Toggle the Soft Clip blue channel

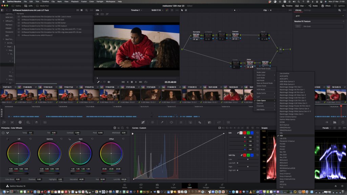coord(252,155)
